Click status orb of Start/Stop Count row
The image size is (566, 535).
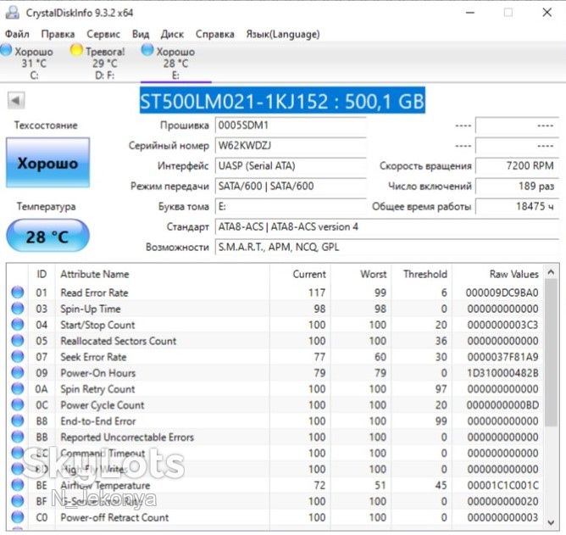17,324
